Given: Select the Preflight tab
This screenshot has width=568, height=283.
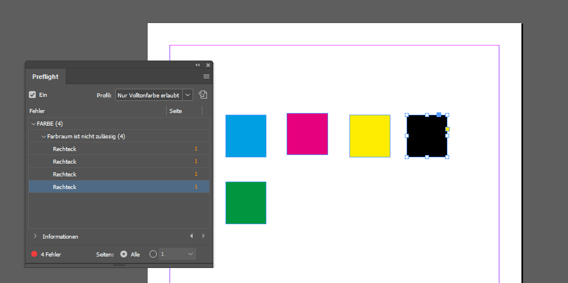Looking at the screenshot, I should [x=44, y=77].
